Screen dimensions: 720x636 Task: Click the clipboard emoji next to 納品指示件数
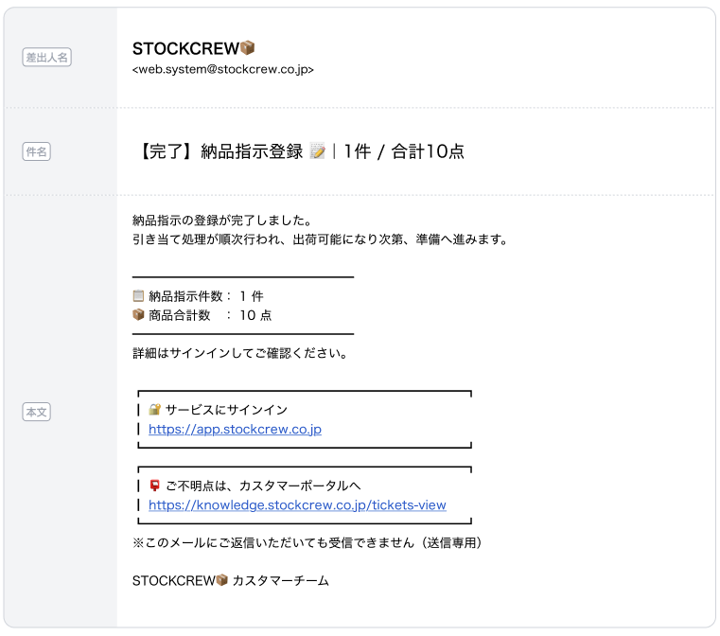[x=139, y=296]
